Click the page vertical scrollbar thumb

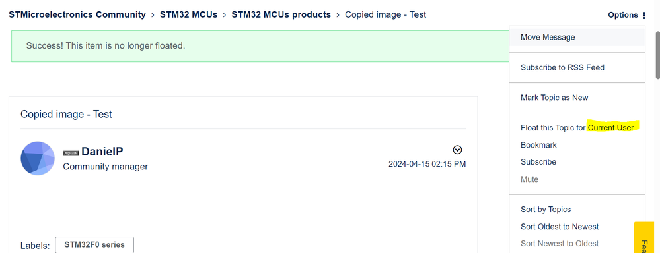tap(657, 55)
